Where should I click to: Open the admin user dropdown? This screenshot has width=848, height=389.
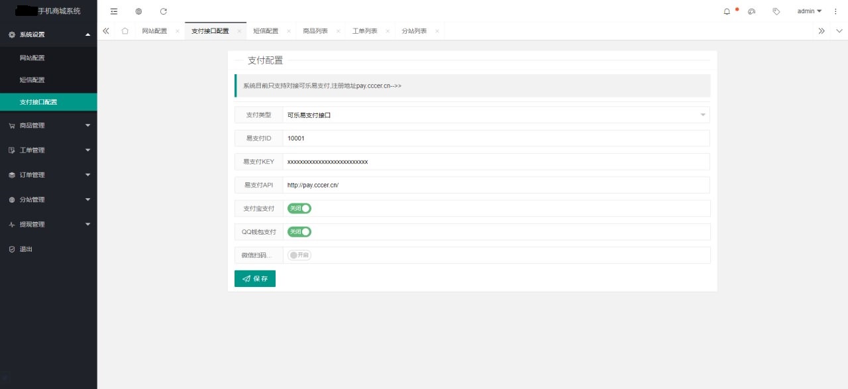809,11
